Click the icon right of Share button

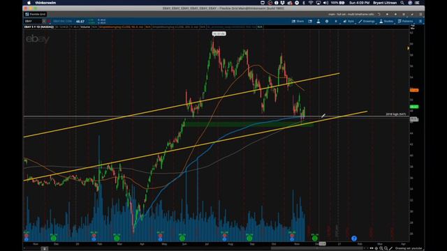click(310, 22)
